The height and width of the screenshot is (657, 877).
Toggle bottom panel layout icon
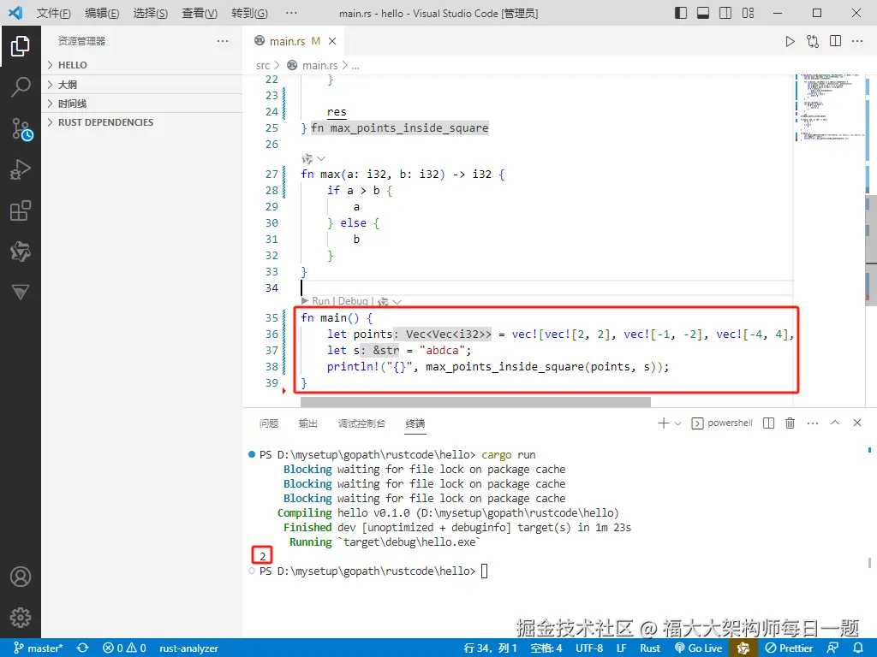[x=703, y=13]
